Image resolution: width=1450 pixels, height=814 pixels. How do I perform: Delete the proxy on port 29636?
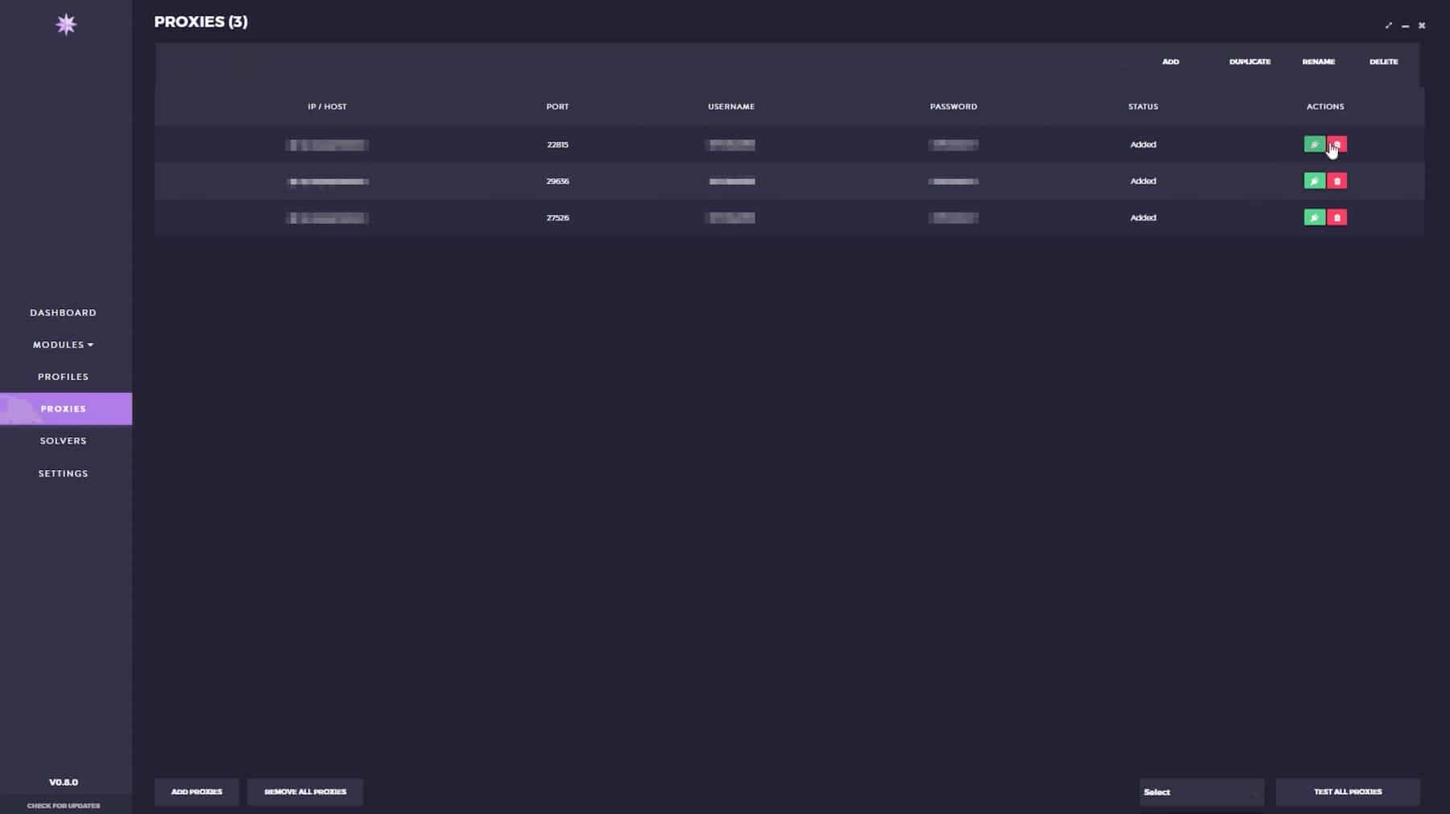pyautogui.click(x=1336, y=181)
